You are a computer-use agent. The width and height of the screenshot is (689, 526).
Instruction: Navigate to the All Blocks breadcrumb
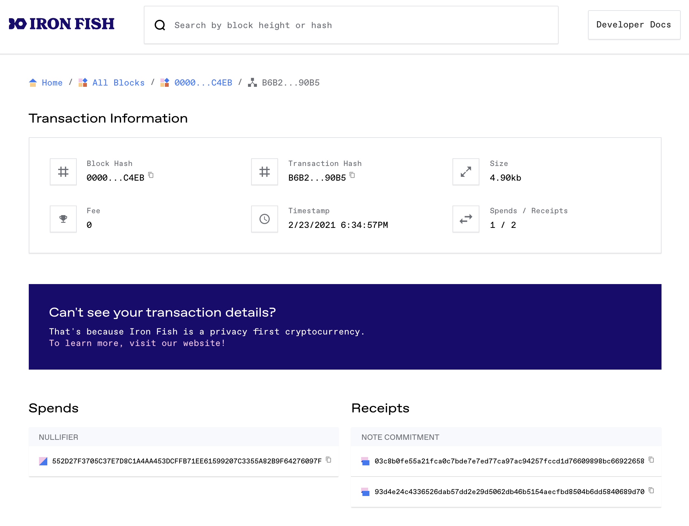(x=118, y=83)
